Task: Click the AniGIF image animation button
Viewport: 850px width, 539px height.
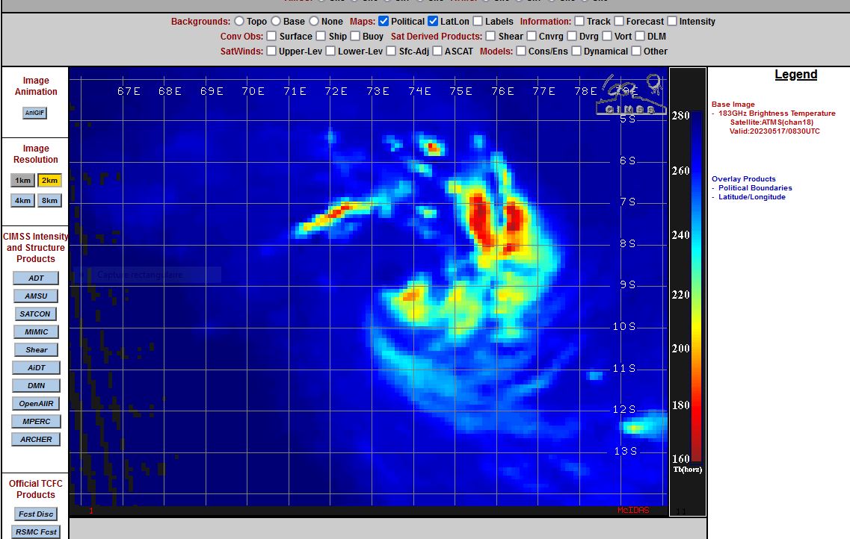Action: 35,113
